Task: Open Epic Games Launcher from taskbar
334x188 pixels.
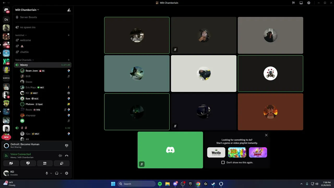Action: pyautogui.click(x=190, y=184)
